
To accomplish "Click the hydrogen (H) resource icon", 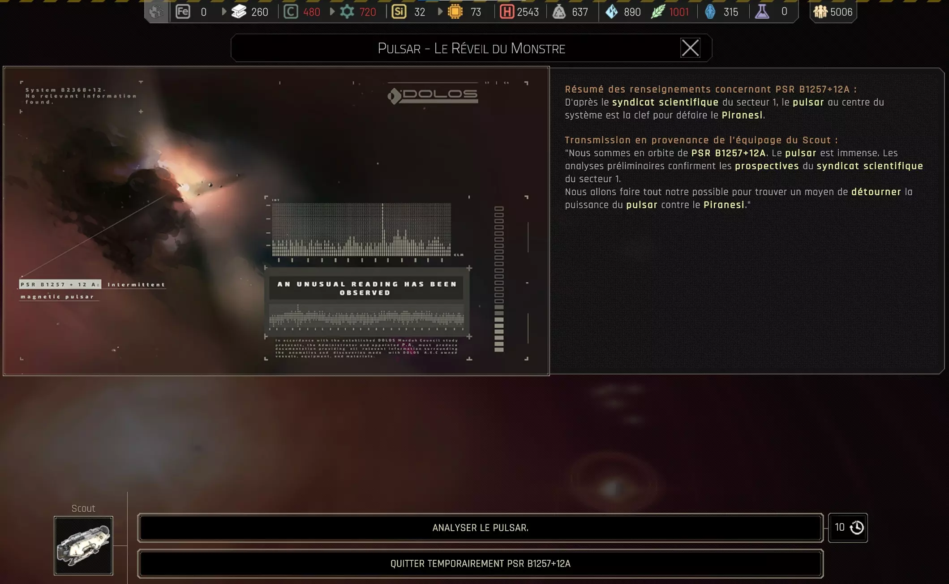I will [x=507, y=12].
